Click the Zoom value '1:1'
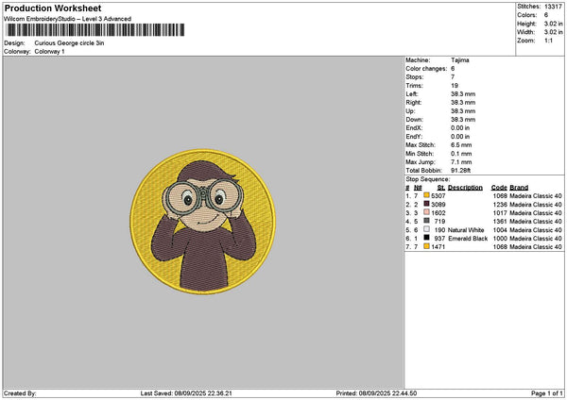Image resolution: width=567 pixels, height=400 pixels. click(x=548, y=41)
